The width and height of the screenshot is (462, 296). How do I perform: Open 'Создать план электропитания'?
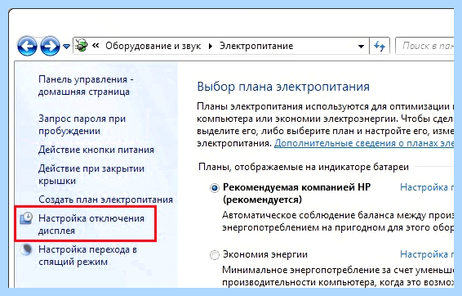(x=105, y=200)
